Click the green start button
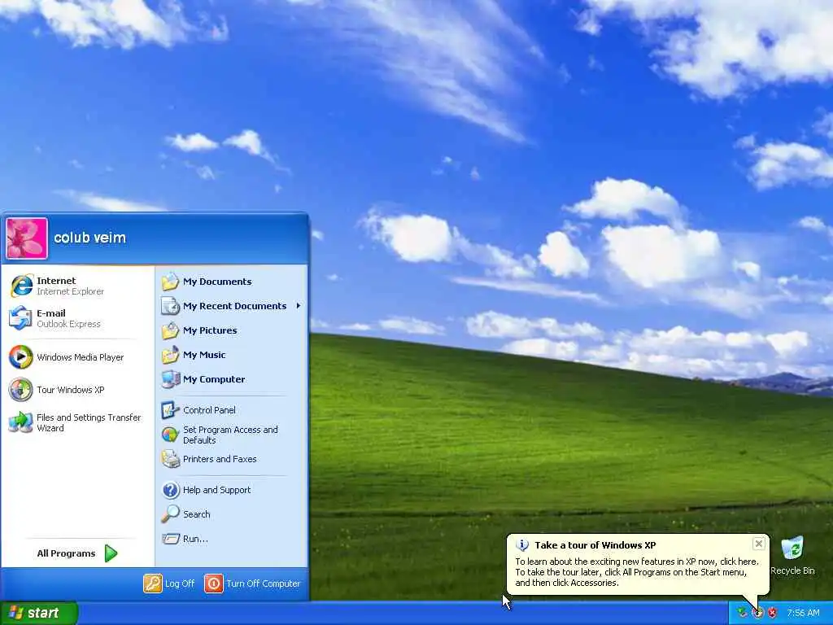This screenshot has width=833, height=625. coord(39,613)
